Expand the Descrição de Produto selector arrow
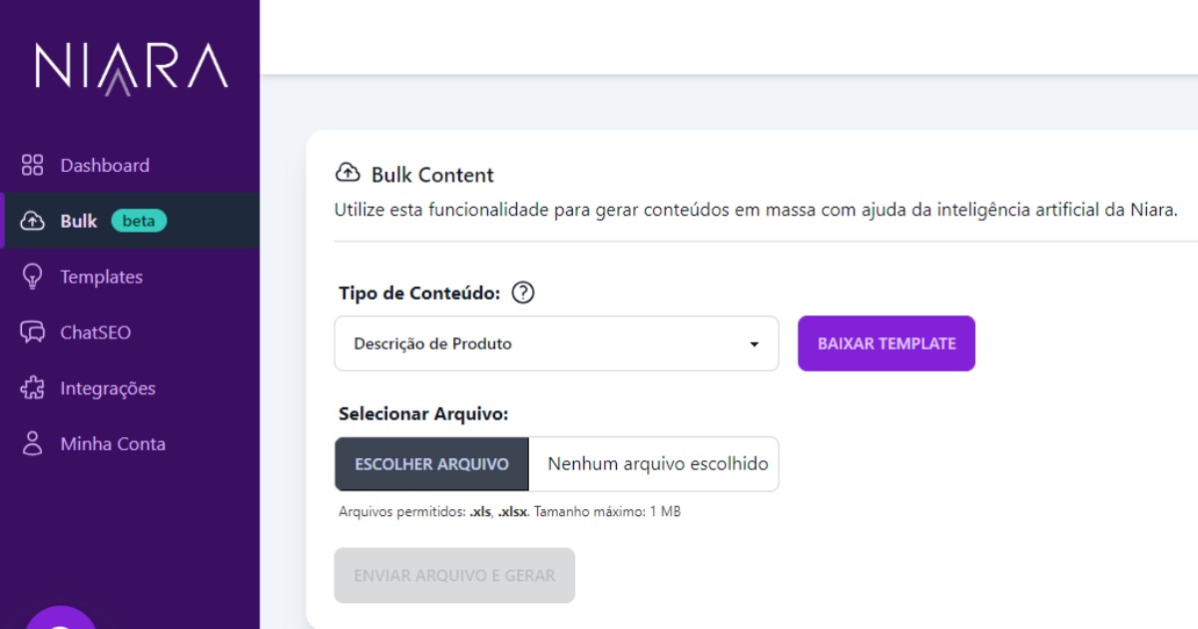Screen dimensions: 1198x629 click(x=756, y=343)
